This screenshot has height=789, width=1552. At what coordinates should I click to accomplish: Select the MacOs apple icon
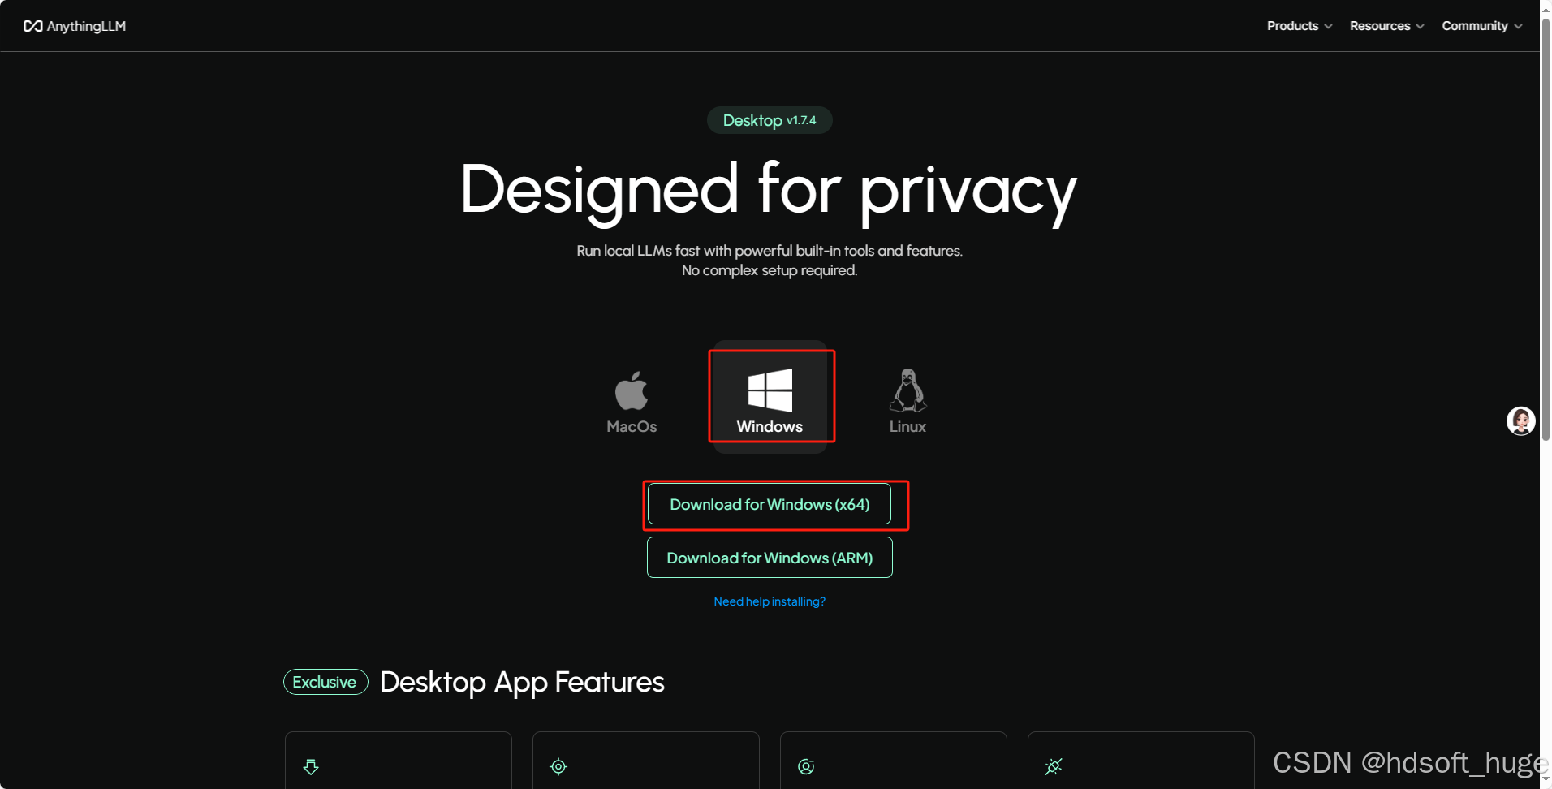pos(632,390)
